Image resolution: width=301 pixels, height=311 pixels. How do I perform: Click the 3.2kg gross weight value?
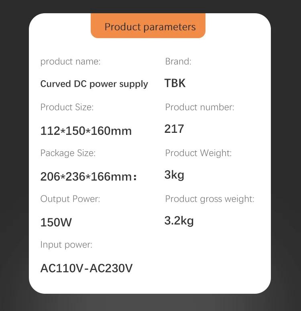tap(179, 221)
